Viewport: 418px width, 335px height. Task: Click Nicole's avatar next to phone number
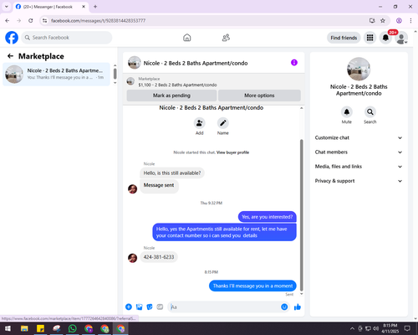tap(132, 258)
